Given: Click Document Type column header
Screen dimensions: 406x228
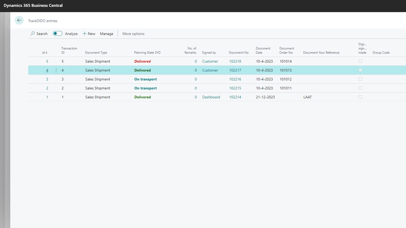Looking at the screenshot, I should (x=96, y=53).
